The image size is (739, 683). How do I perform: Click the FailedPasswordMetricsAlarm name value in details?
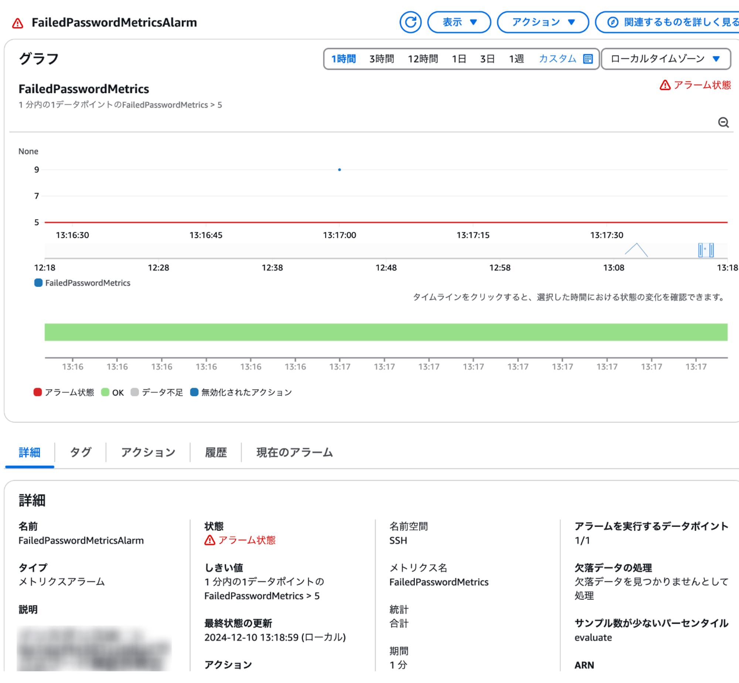click(x=81, y=540)
